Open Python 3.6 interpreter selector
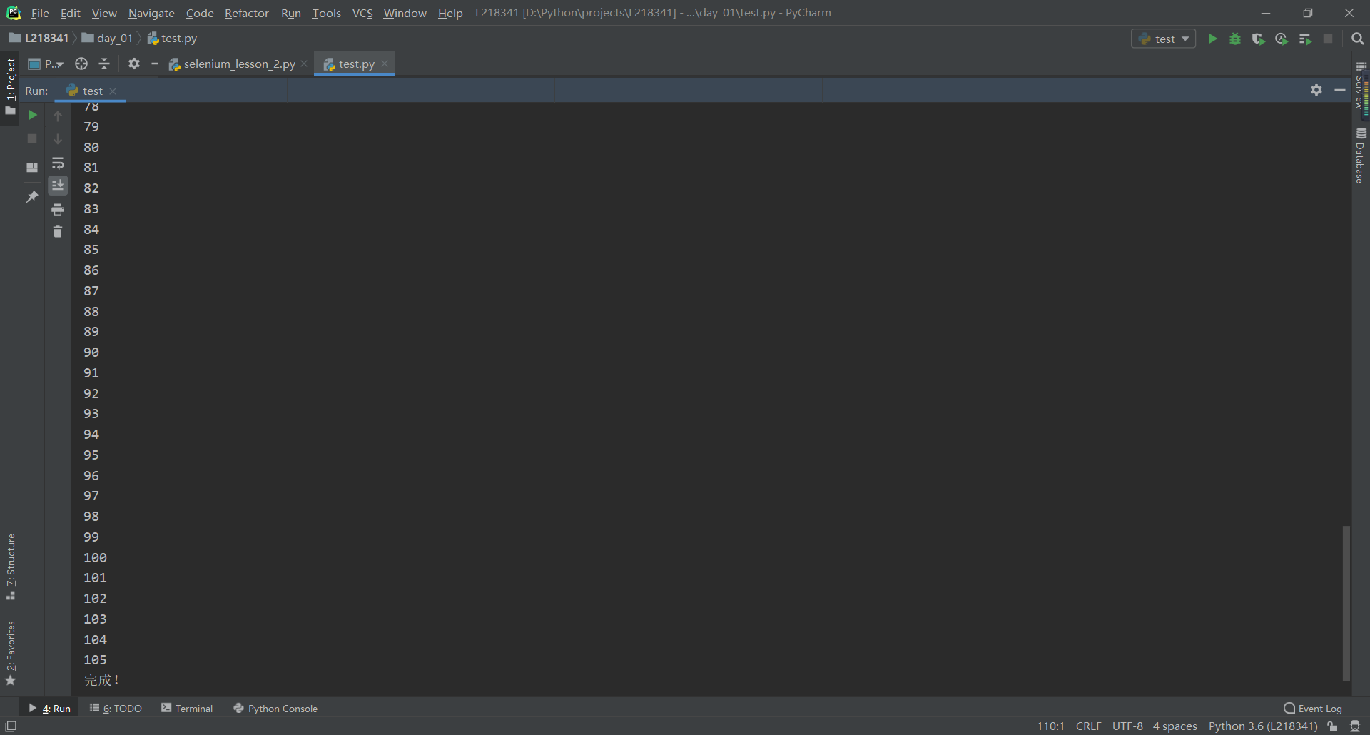Image resolution: width=1370 pixels, height=735 pixels. tap(1263, 726)
